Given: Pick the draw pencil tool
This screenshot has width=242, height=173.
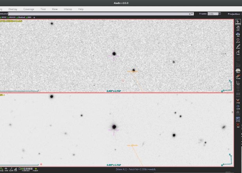Looking at the screenshot, I should (x=238, y=47).
